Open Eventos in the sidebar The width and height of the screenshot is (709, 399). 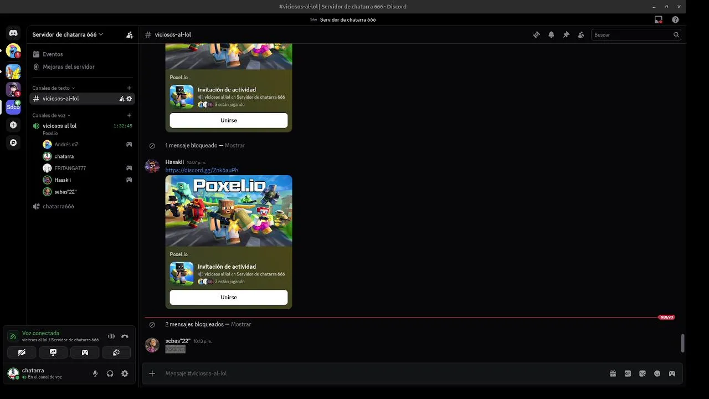82,54
